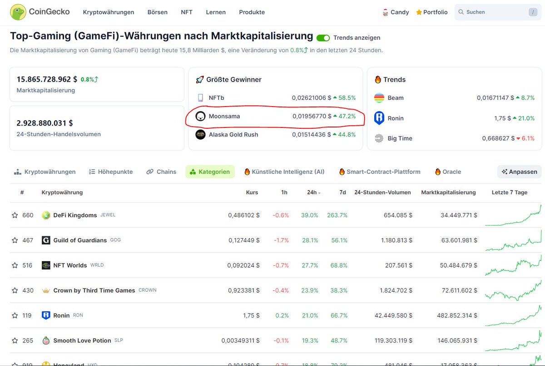
Task: Sort by 24-Stunden-Volumen column header
Action: [382, 192]
